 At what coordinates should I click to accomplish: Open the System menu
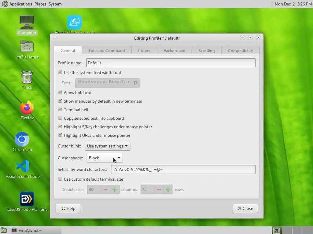point(55,4)
